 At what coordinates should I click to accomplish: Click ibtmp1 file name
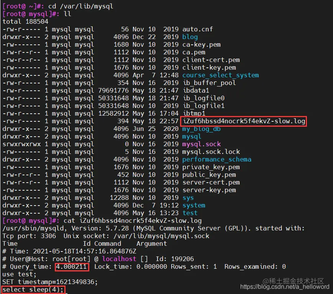tap(194, 113)
